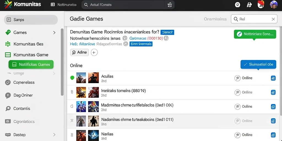Click the person icon beside top search
Screen dimensions: 282x141
coord(170,5)
